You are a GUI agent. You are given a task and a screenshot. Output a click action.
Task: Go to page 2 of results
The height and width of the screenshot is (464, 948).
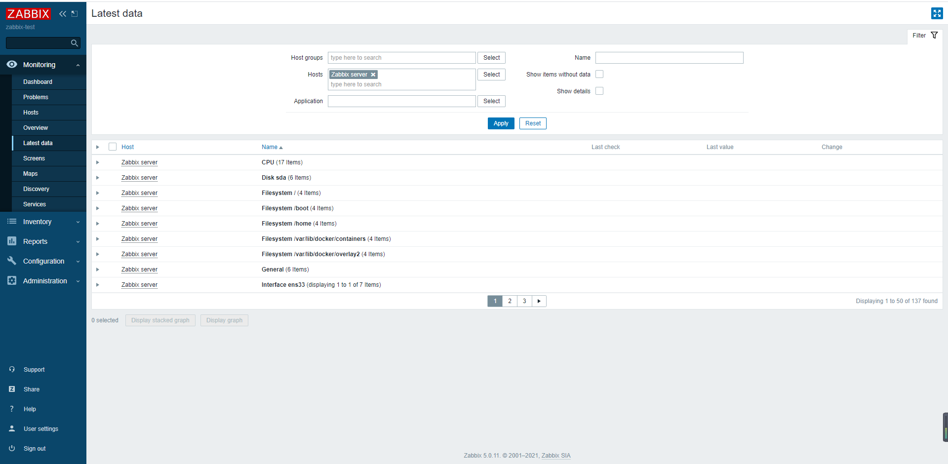510,301
